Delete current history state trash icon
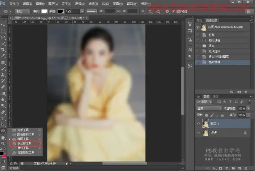255x171 pixels. click(x=246, y=92)
